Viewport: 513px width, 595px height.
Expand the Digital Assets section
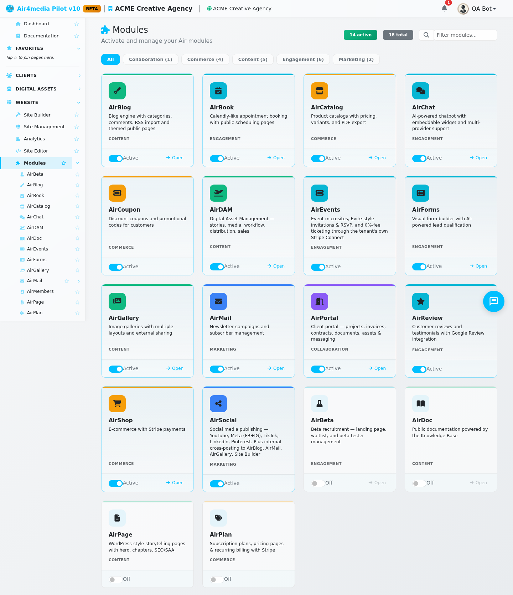click(x=79, y=89)
